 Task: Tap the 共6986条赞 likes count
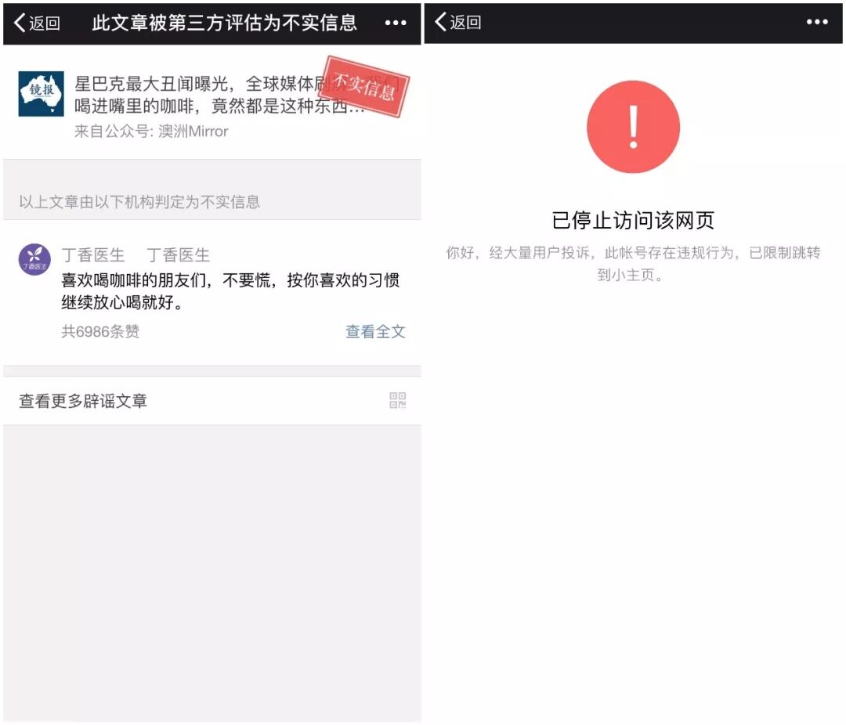click(100, 331)
